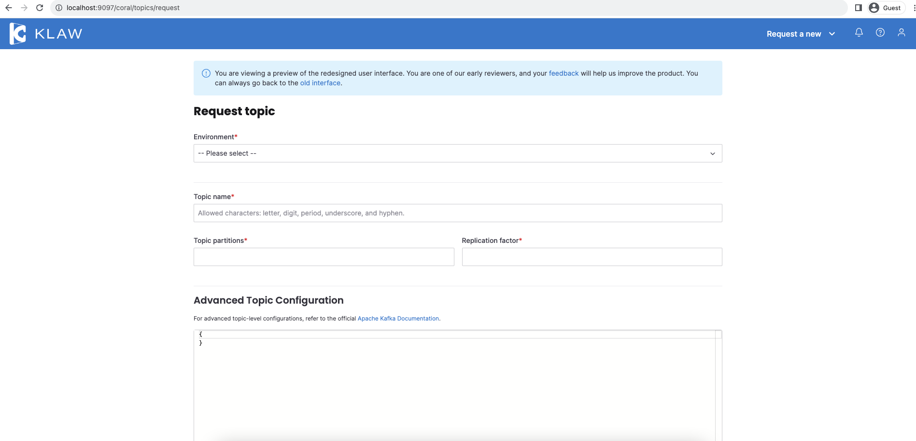Click the help question mark icon
The width and height of the screenshot is (916, 441).
click(x=880, y=32)
